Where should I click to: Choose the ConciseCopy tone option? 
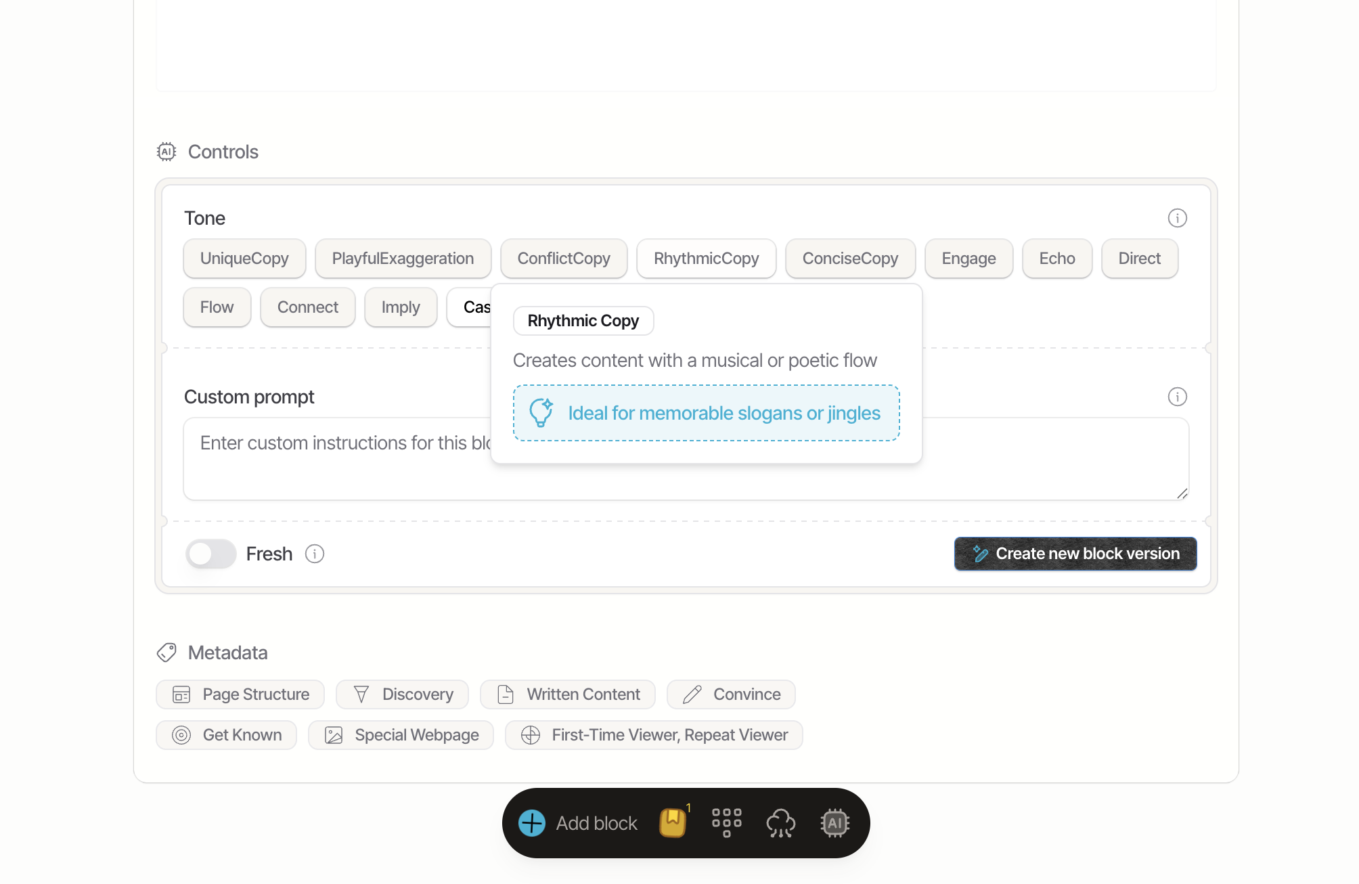[850, 259]
